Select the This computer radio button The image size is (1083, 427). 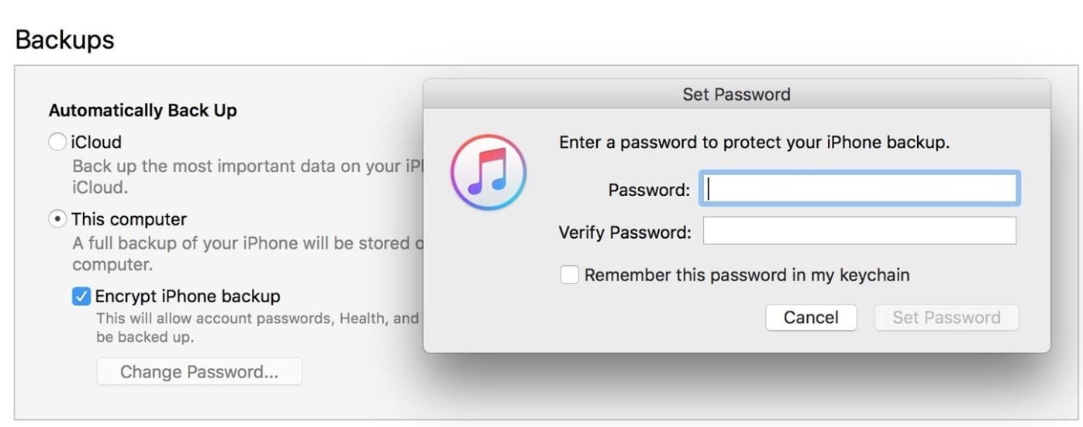click(57, 219)
